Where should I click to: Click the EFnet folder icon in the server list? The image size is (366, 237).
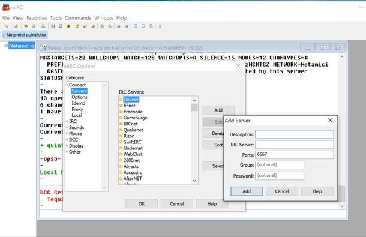point(121,106)
